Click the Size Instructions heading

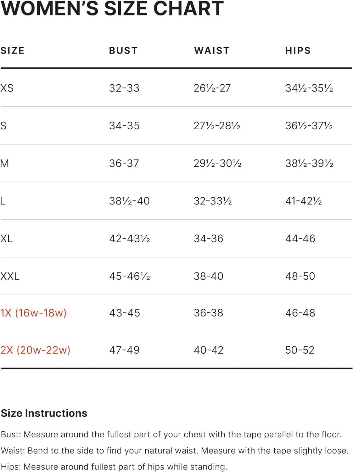click(x=44, y=413)
